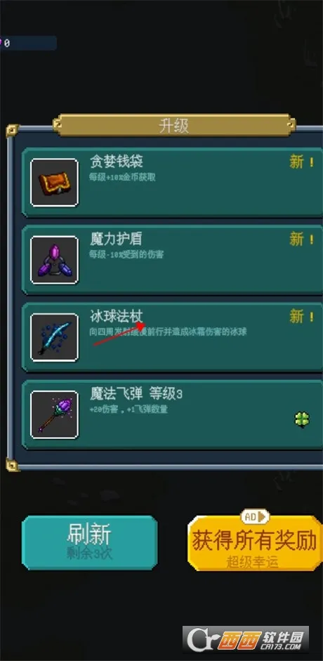
Task: Click the AD video badge above the reward button
Action: 255,516
